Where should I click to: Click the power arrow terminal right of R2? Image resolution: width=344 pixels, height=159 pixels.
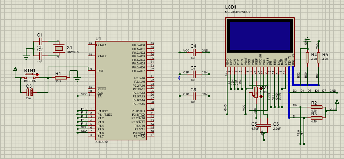pyautogui.click(x=337, y=102)
